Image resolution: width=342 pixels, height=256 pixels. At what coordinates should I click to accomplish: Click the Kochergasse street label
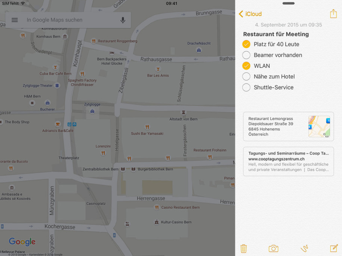(60, 227)
